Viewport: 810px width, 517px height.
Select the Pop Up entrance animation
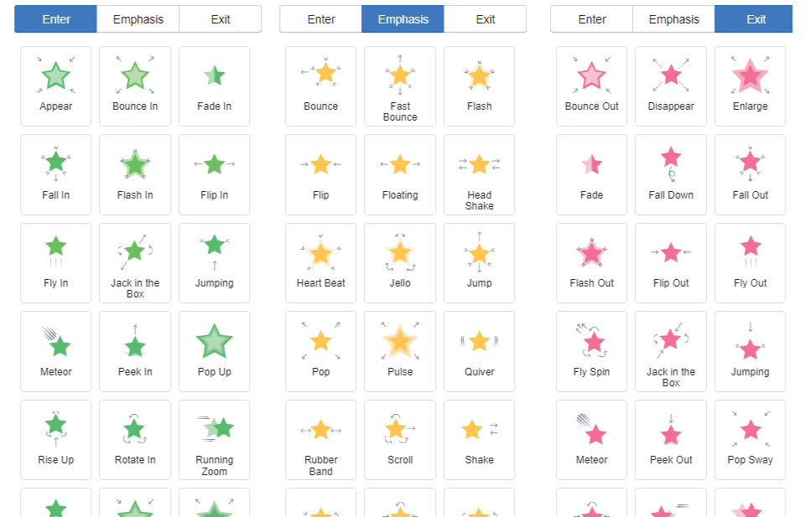pyautogui.click(x=214, y=351)
